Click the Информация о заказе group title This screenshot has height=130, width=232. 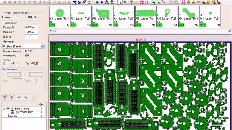tap(16, 13)
